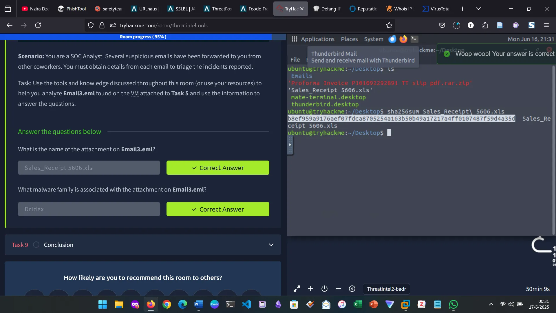This screenshot has height=313, width=556.
Task: Click the browser forward arrow
Action: (24, 25)
